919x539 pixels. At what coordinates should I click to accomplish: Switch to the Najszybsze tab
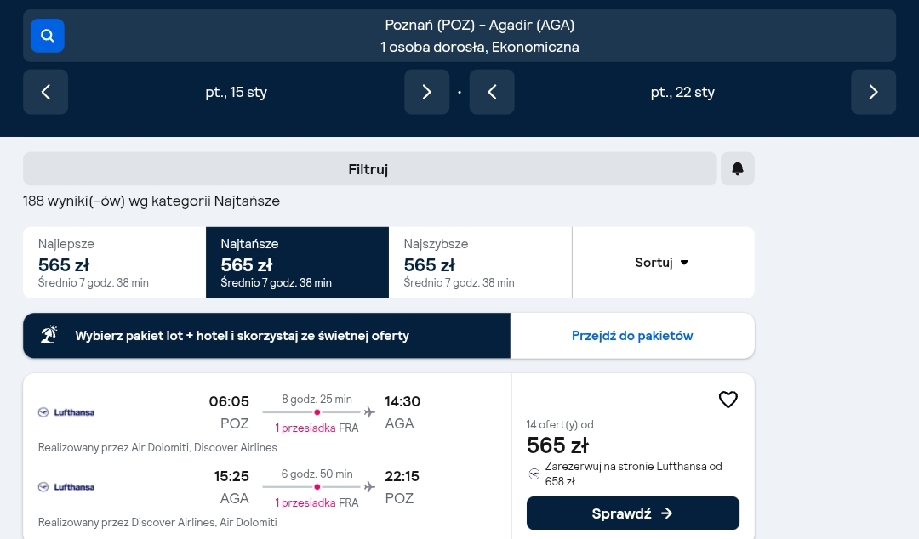[x=480, y=263]
